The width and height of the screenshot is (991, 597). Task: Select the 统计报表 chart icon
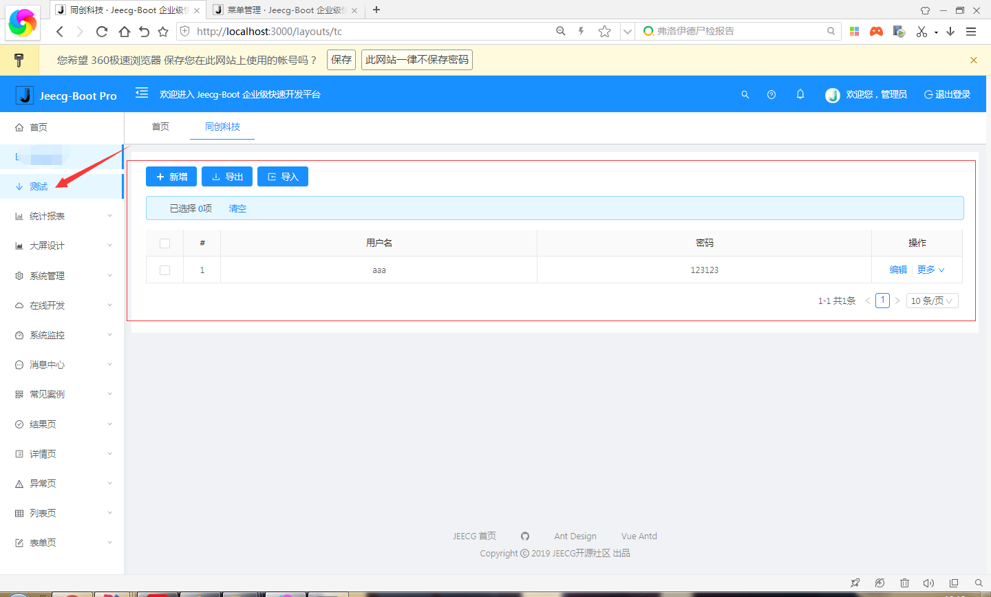pos(19,215)
